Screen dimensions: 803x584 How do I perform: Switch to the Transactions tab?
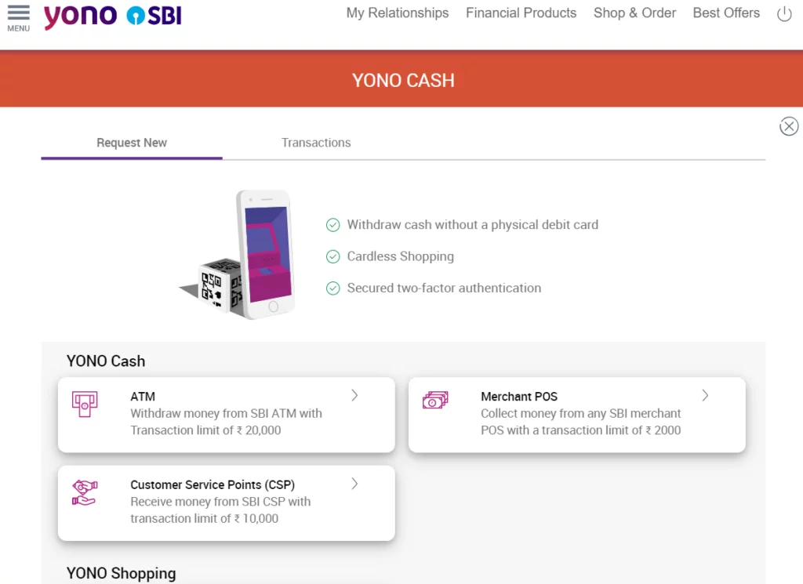point(316,143)
